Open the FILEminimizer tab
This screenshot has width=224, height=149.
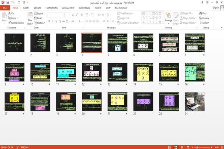(x=121, y=8)
